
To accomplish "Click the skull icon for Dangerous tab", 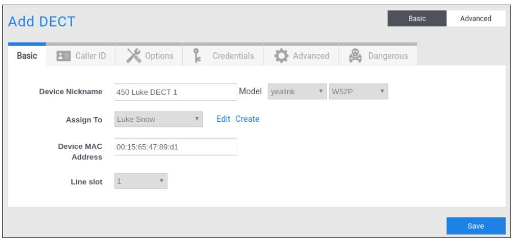I will pyautogui.click(x=356, y=56).
